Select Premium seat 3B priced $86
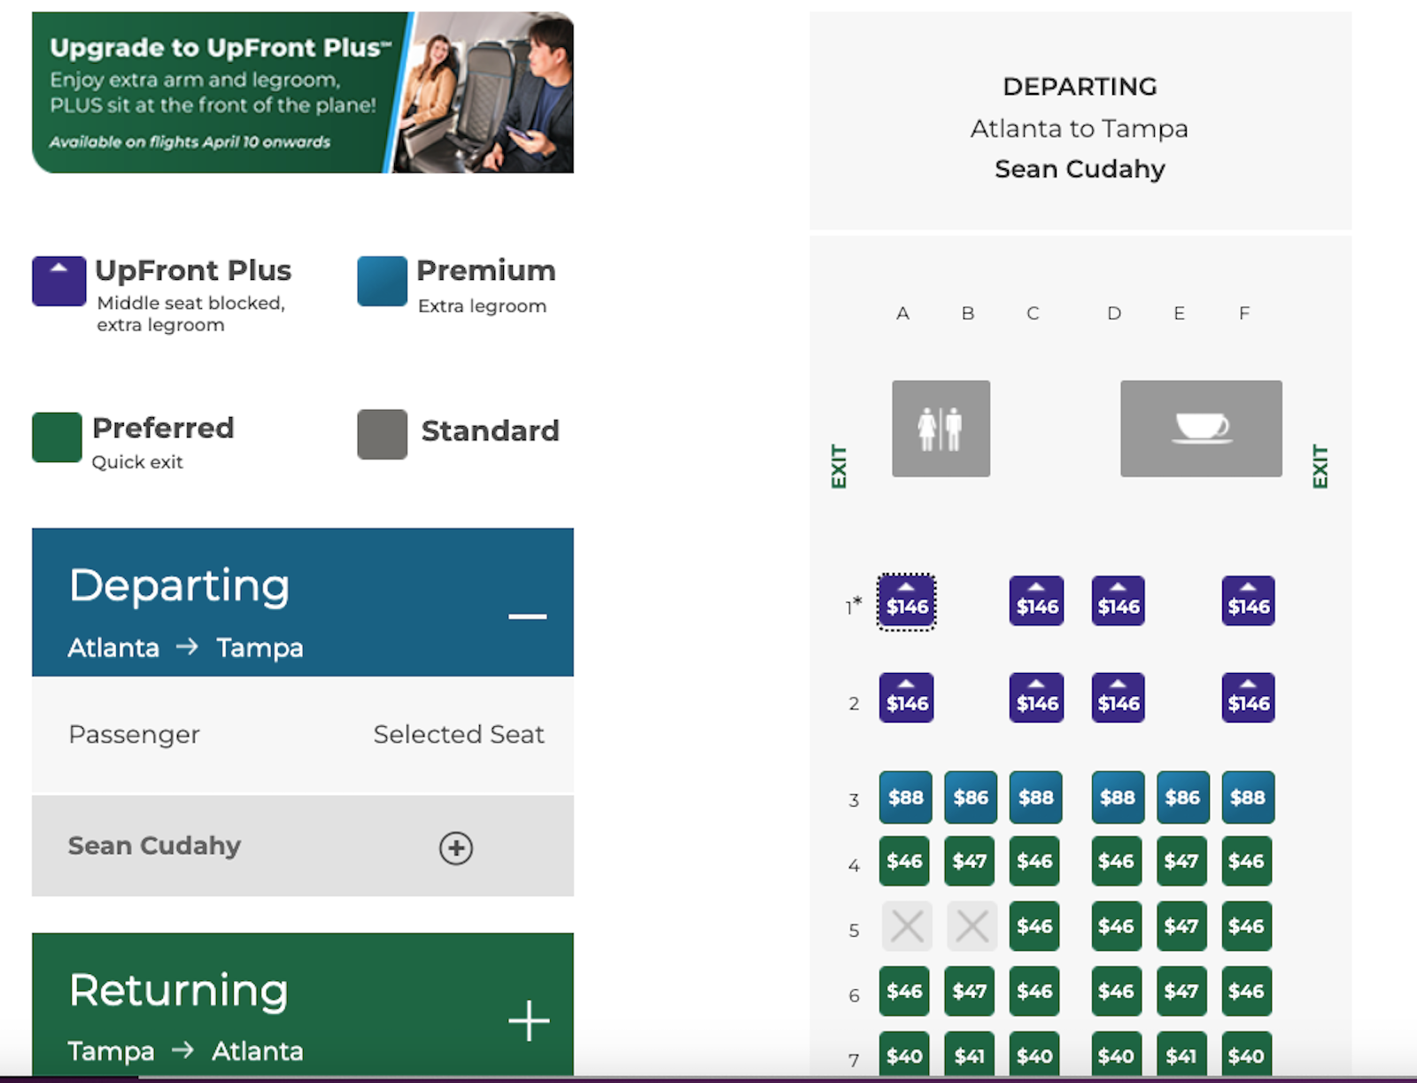The image size is (1417, 1083). (971, 797)
